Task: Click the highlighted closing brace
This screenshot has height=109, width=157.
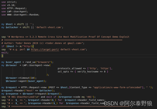Action: (2, 56)
